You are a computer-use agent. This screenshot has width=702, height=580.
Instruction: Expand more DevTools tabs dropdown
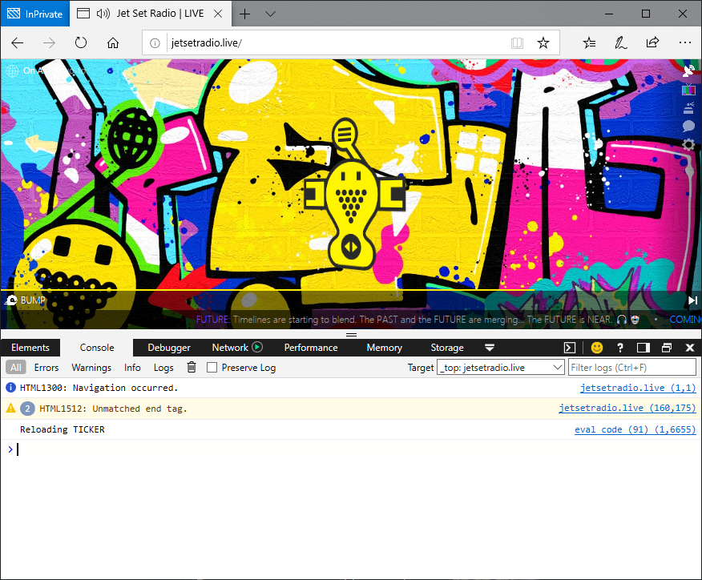point(490,348)
